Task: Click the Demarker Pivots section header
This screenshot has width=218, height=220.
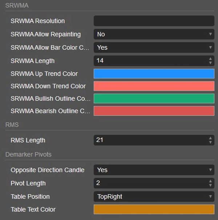Action: coord(28,155)
